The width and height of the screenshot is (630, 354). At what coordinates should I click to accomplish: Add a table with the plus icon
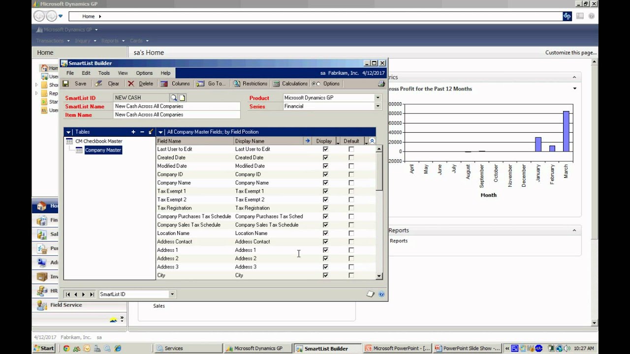[133, 132]
